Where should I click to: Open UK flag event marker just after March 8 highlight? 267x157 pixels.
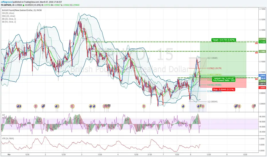(203, 106)
